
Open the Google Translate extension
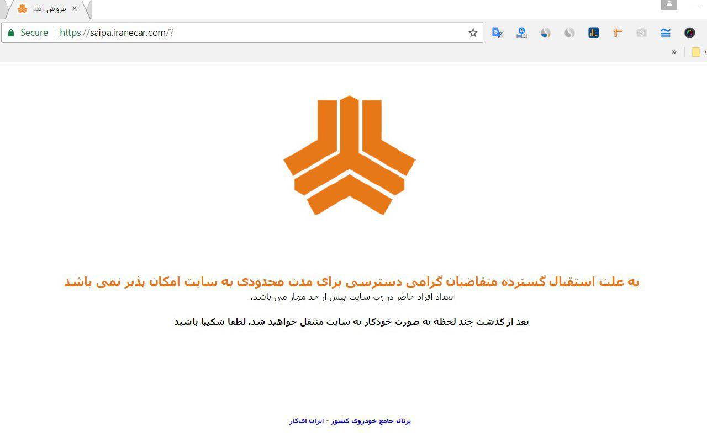[497, 33]
